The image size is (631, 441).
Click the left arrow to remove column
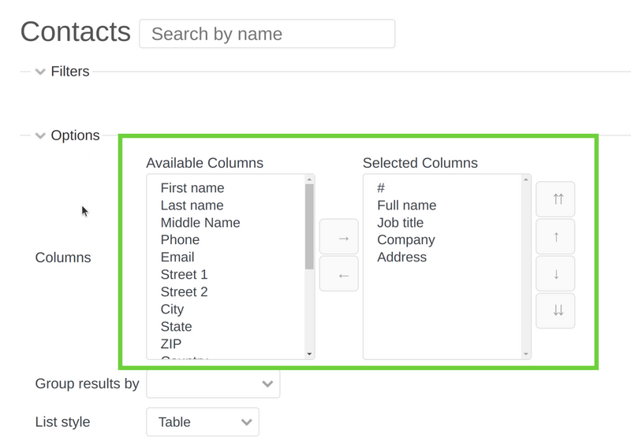(x=338, y=275)
